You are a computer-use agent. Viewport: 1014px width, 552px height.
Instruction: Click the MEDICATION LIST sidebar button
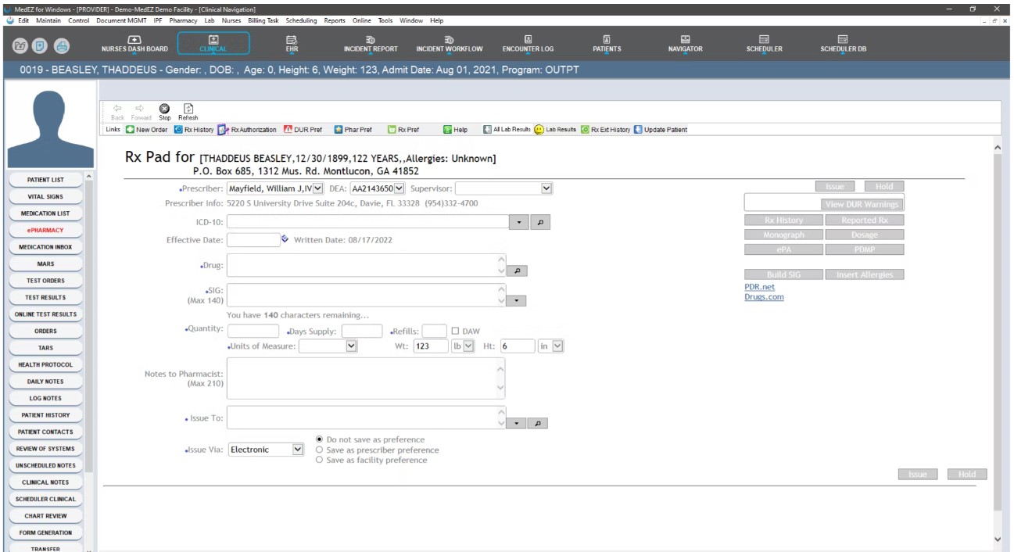pos(45,213)
